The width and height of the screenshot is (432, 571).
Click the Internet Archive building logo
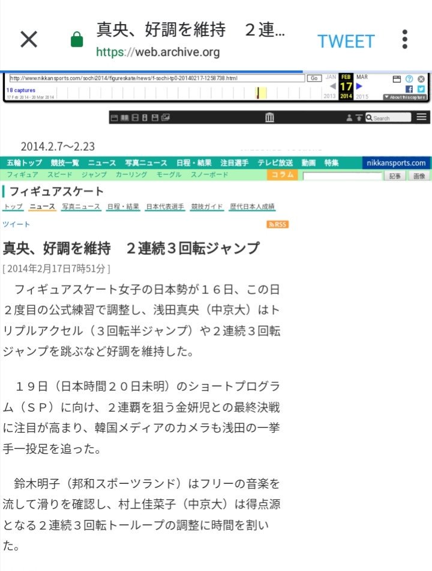pyautogui.click(x=270, y=118)
